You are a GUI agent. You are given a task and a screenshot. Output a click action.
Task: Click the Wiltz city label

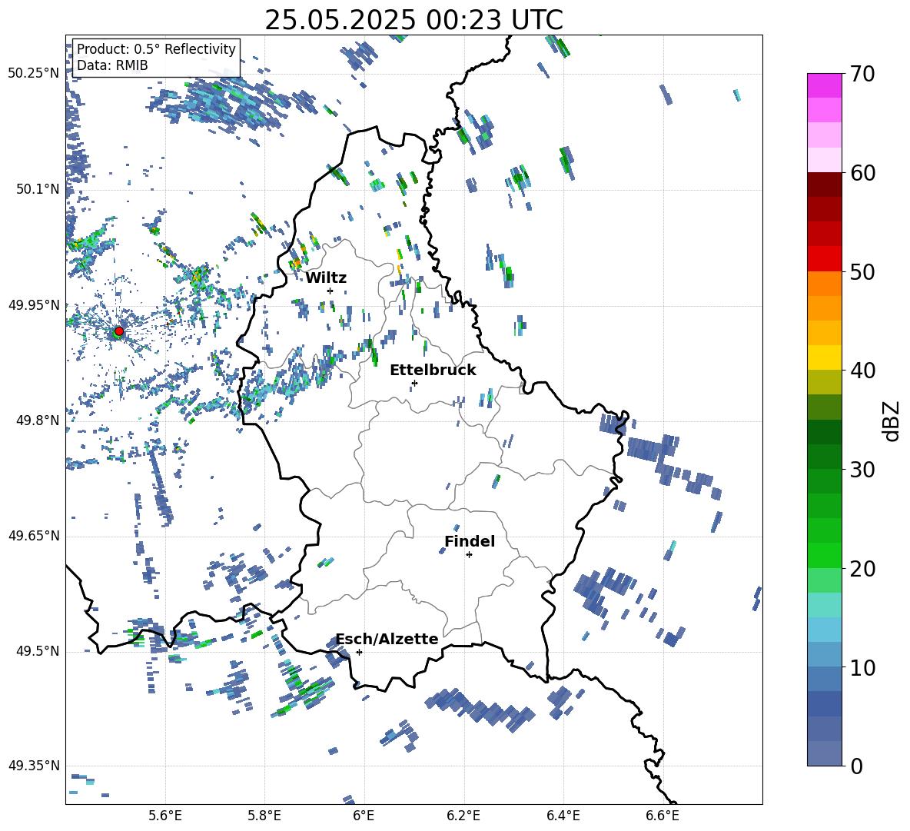326,278
